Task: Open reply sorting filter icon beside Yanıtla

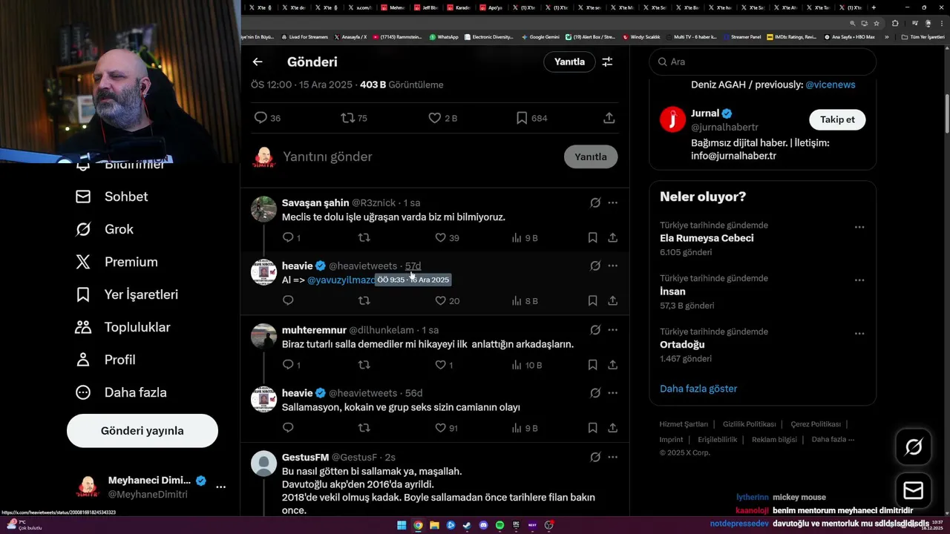Action: 607,62
